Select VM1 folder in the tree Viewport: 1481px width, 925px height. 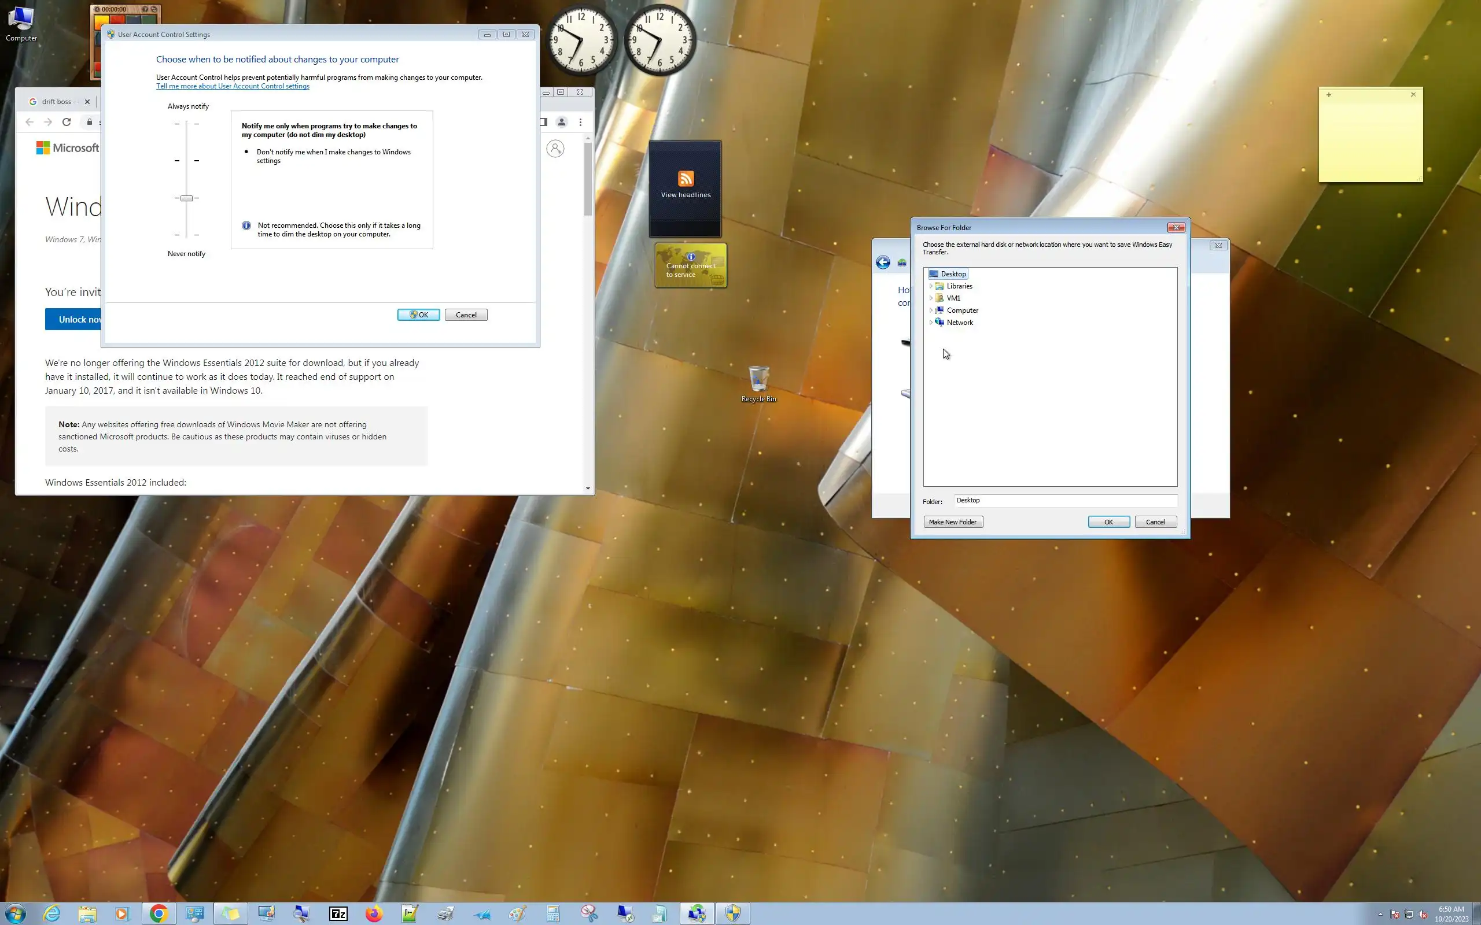pyautogui.click(x=953, y=298)
